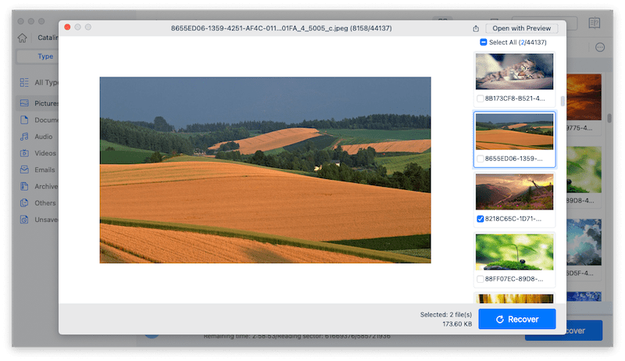Toggle the Select All checkbox

pyautogui.click(x=483, y=42)
